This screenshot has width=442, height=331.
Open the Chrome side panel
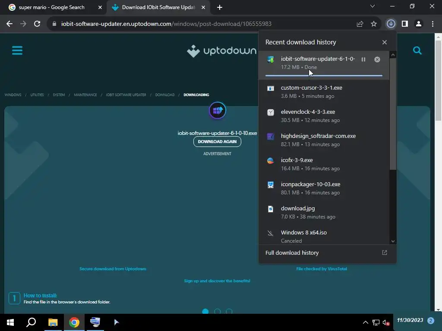(x=405, y=24)
